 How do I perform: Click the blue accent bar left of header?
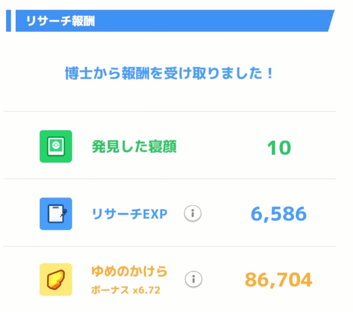[x=8, y=21]
